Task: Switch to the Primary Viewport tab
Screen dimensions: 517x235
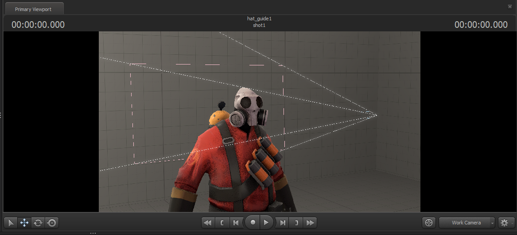Action: pyautogui.click(x=33, y=9)
